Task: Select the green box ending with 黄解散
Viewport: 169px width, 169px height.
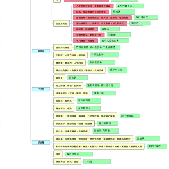Action: [x=106, y=131]
